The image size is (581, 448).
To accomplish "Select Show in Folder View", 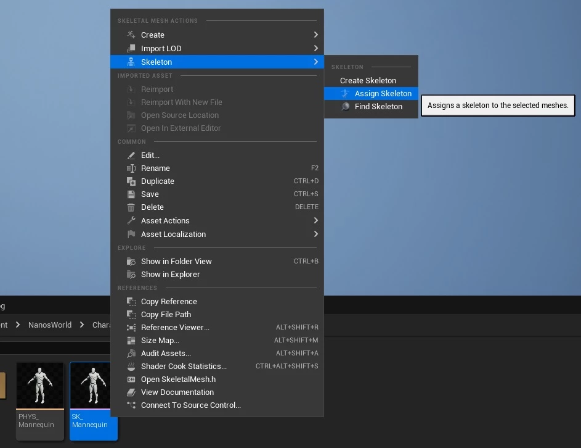I will (x=176, y=262).
